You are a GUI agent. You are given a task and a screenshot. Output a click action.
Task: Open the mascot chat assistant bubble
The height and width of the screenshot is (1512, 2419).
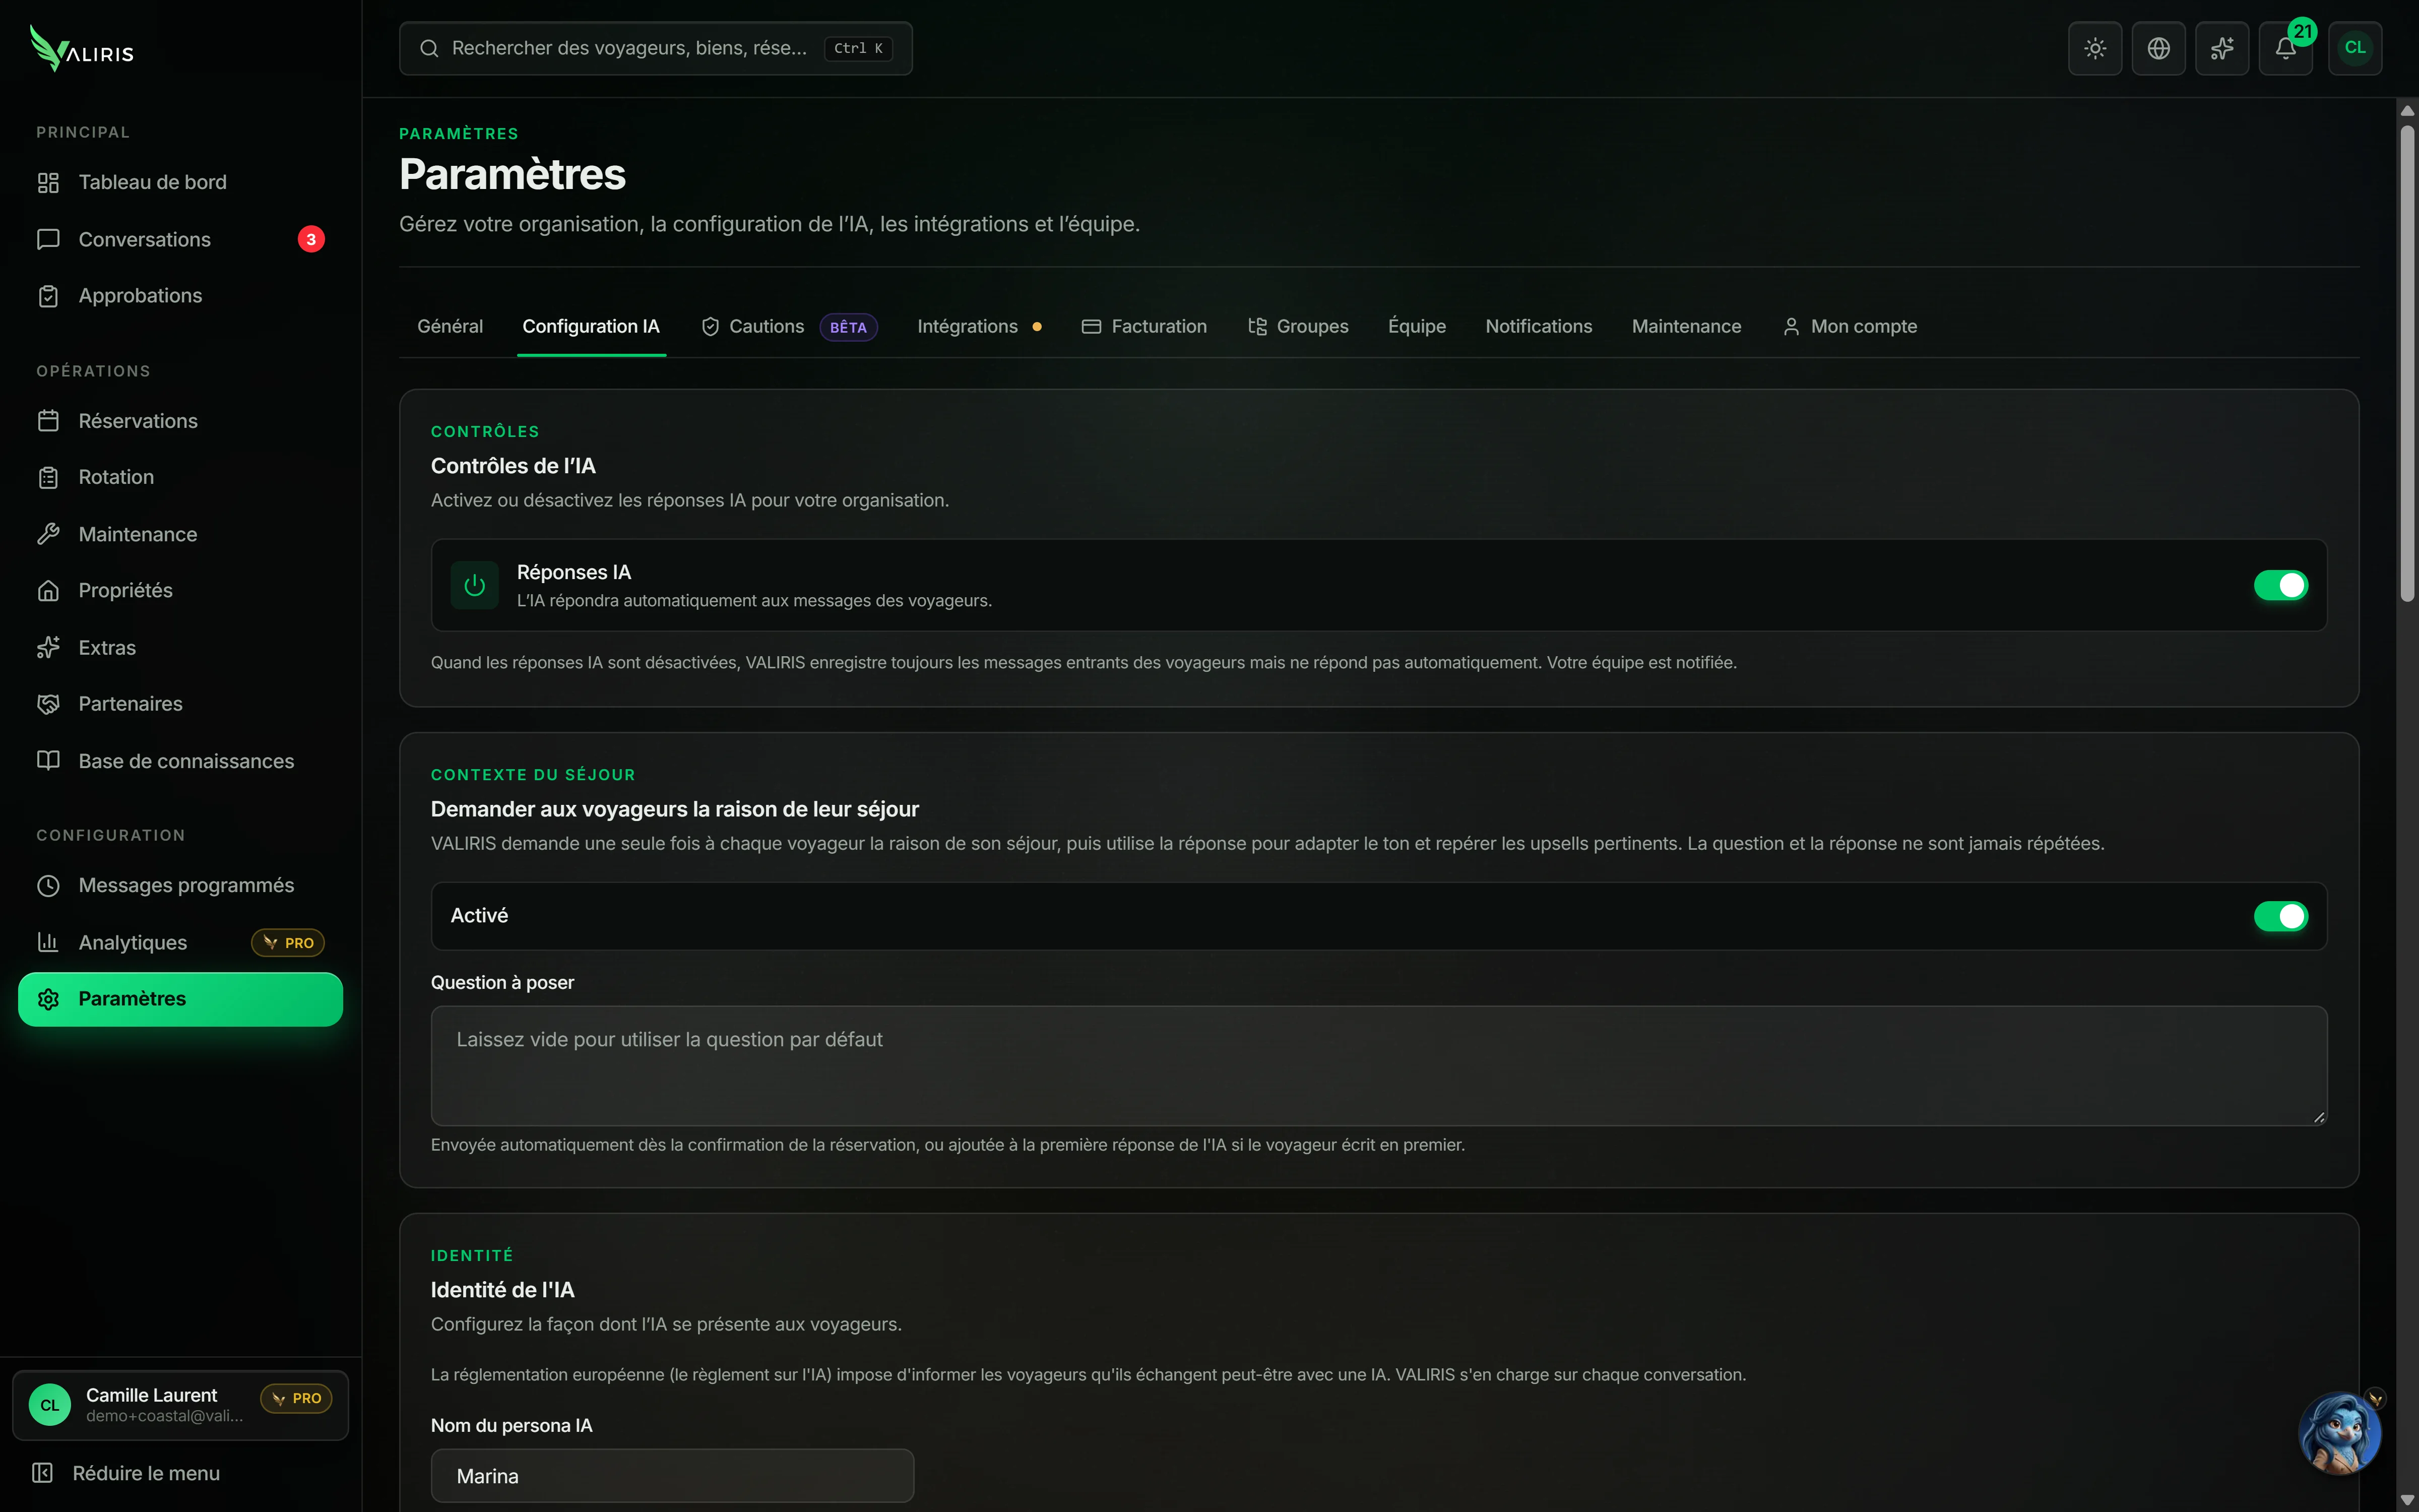tap(2340, 1433)
